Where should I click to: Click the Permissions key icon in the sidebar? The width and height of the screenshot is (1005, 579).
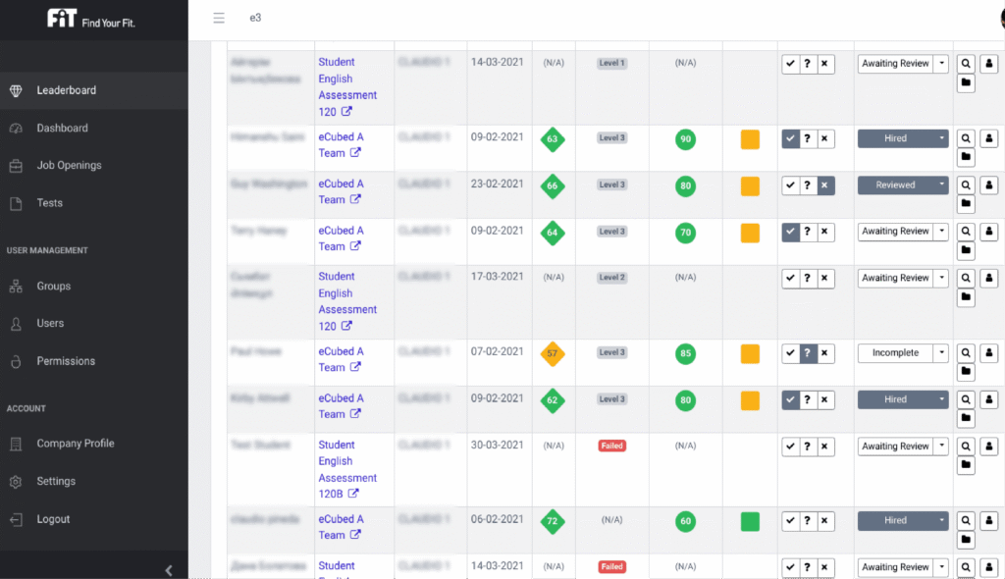[x=17, y=360]
